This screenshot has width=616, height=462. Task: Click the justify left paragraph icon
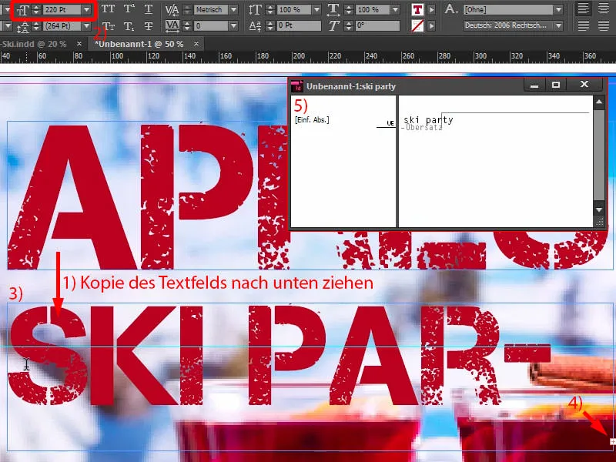pos(584,26)
